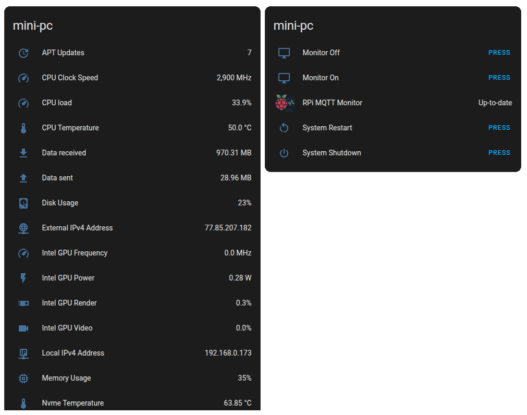The height and width of the screenshot is (415, 527).
Task: Click the Intel GPU Video camera icon
Action: tap(23, 328)
